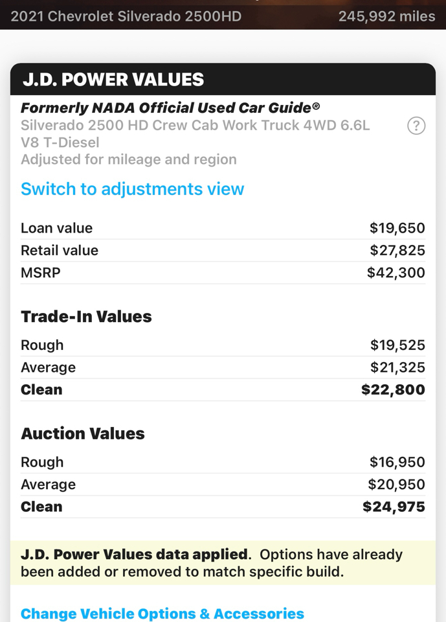Open Change Vehicle Options & Accessories
Viewport: 446px width, 622px height.
pos(162,613)
